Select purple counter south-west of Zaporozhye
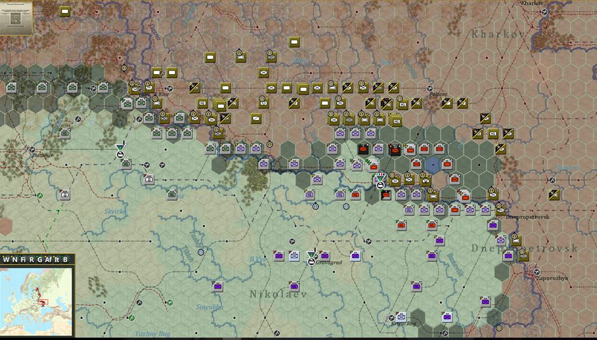The height and width of the screenshot is (340, 597). click(485, 302)
